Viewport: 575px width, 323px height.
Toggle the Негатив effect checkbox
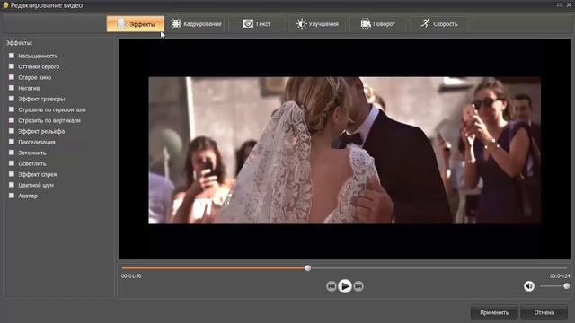tap(12, 88)
